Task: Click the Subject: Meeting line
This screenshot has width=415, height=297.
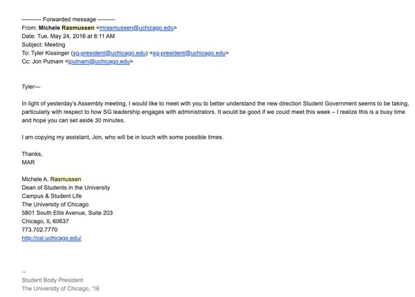Action: pyautogui.click(x=44, y=45)
